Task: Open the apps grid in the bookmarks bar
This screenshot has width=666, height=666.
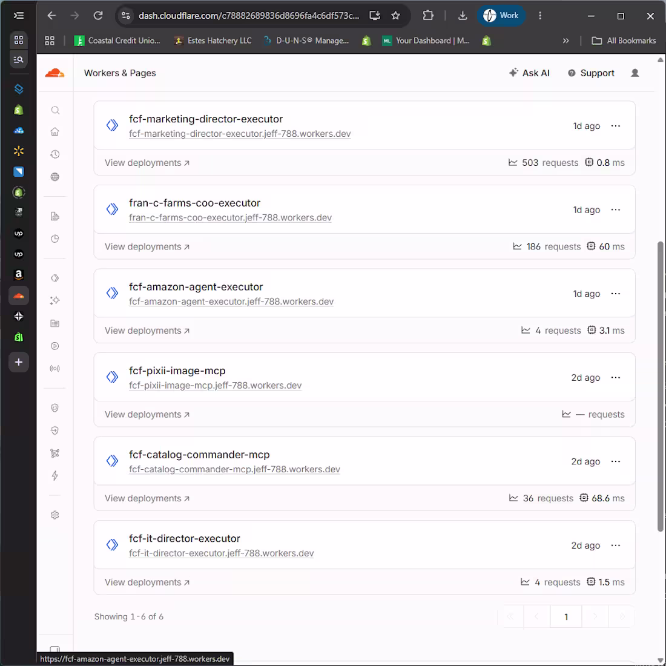Action: (50, 41)
